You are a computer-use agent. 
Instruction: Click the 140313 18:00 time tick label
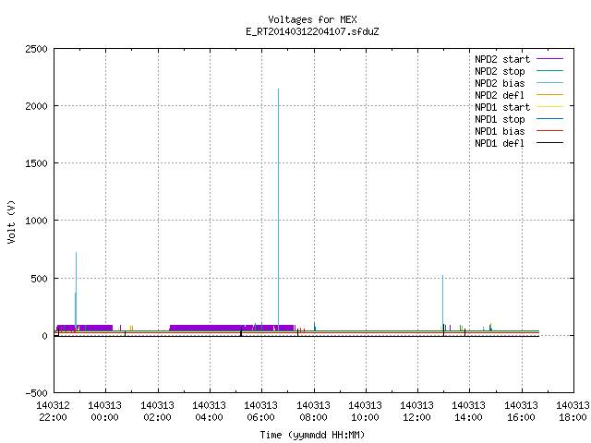(x=573, y=412)
